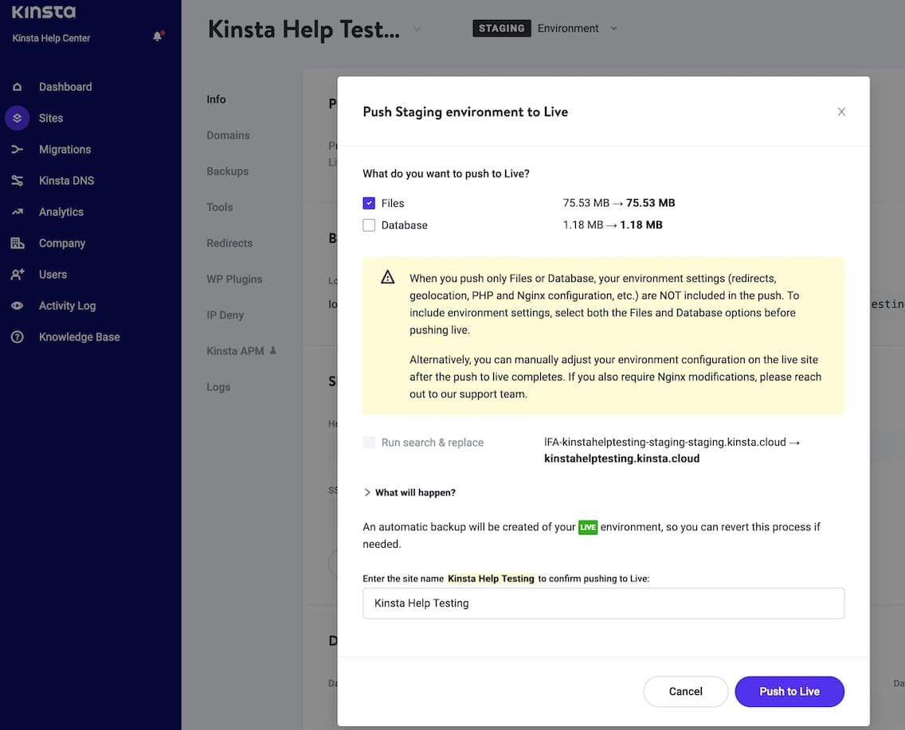
Task: Check the Database checkbox
Action: 369,224
